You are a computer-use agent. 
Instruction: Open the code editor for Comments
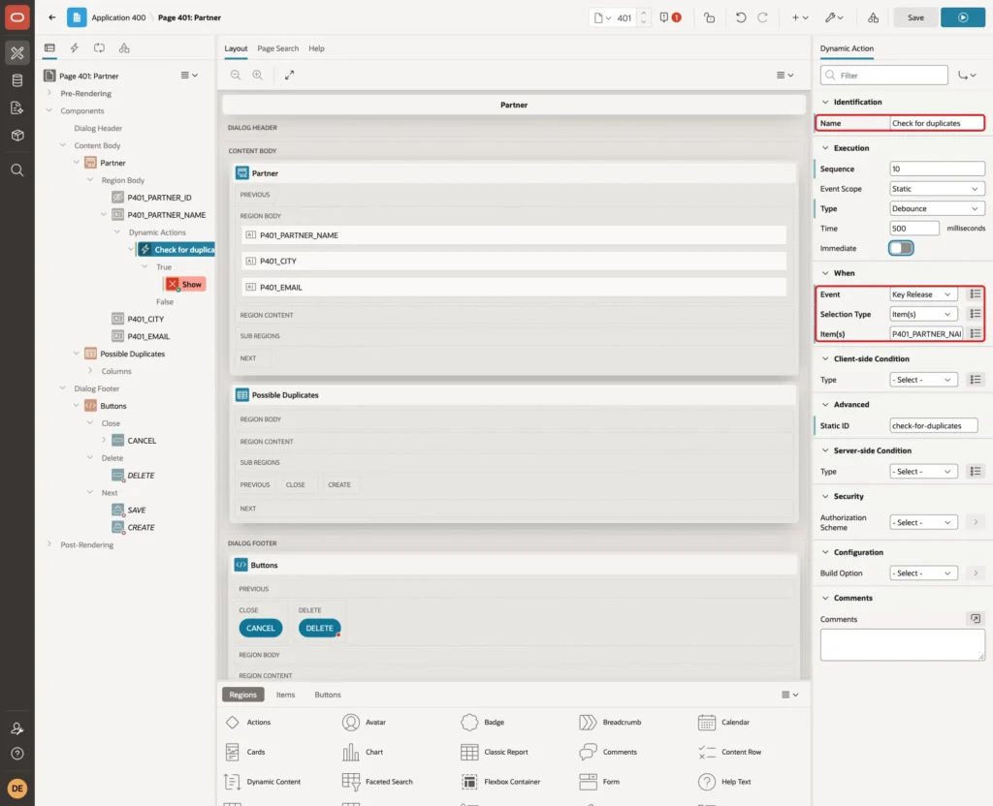click(976, 619)
